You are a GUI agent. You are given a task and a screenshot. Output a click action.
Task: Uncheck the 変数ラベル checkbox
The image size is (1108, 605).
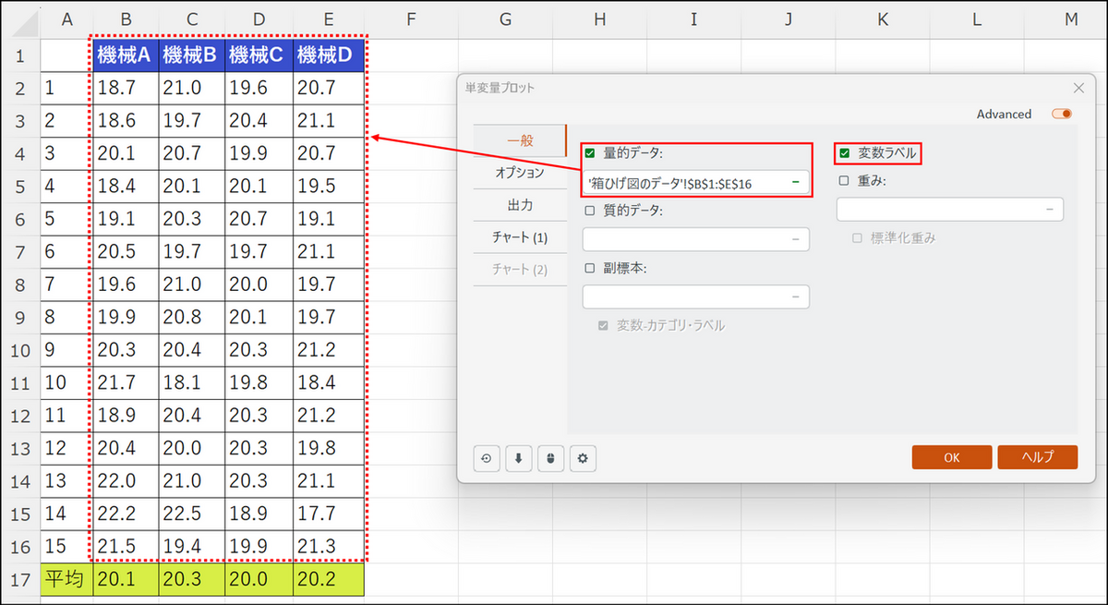click(x=844, y=152)
